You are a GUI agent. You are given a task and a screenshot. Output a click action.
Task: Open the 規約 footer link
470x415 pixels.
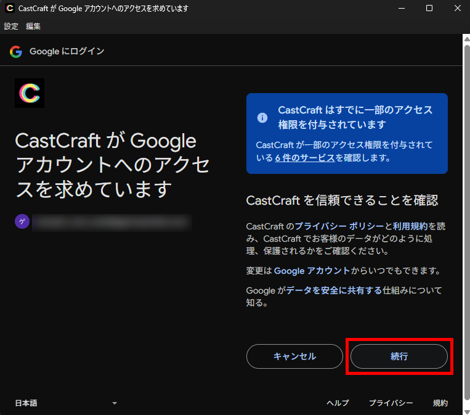pos(440,403)
